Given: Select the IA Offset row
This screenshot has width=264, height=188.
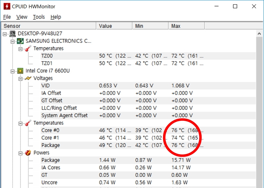Looking at the screenshot, I should (x=148, y=93).
